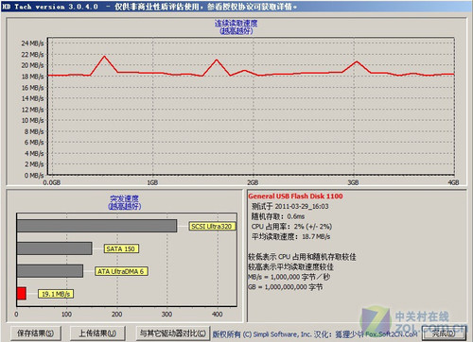Click the 突发速度 chart title
Screen dimensions: 473x342
coord(125,198)
